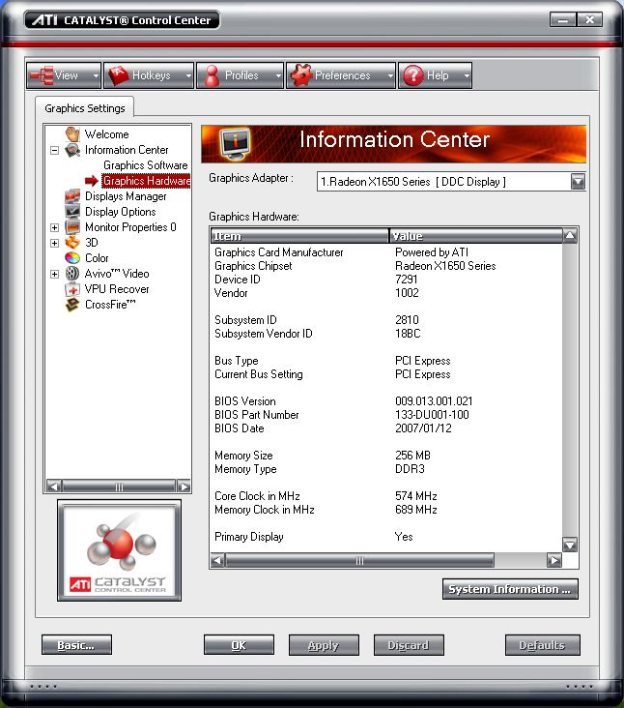Click hardware list scroll right arrow
The width and height of the screenshot is (624, 708).
point(554,561)
